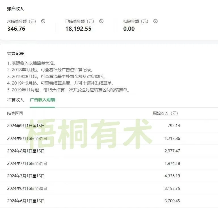Select the 广告收入明细 tab
The width and height of the screenshot is (218, 208).
coord(42,100)
